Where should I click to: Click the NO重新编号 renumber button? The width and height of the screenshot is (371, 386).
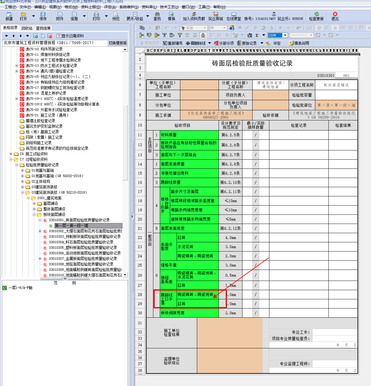click(173, 43)
